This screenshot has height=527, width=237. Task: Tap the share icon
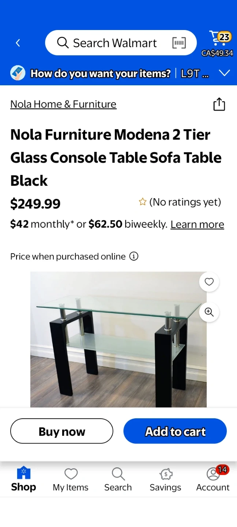[219, 104]
